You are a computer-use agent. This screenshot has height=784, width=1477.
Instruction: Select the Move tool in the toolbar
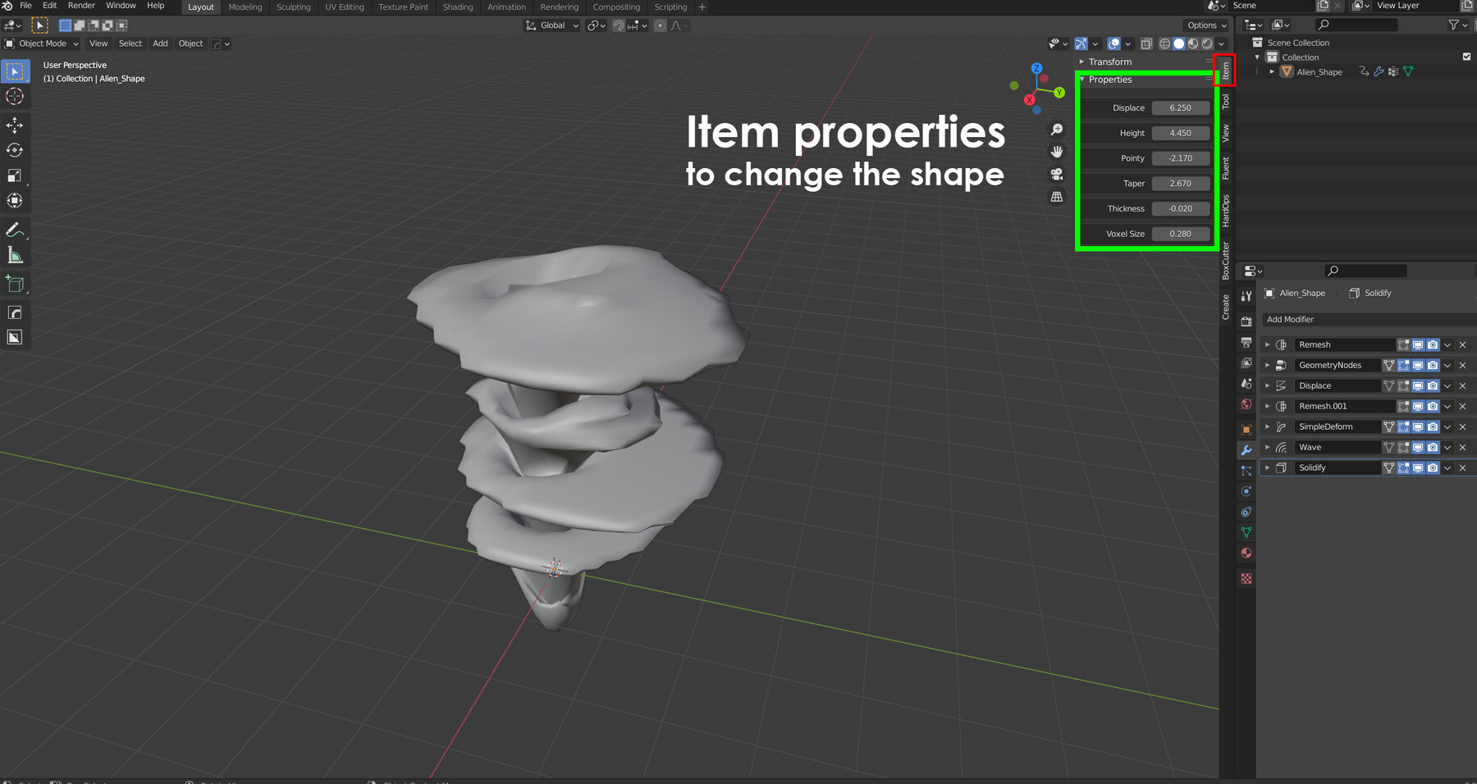click(15, 125)
